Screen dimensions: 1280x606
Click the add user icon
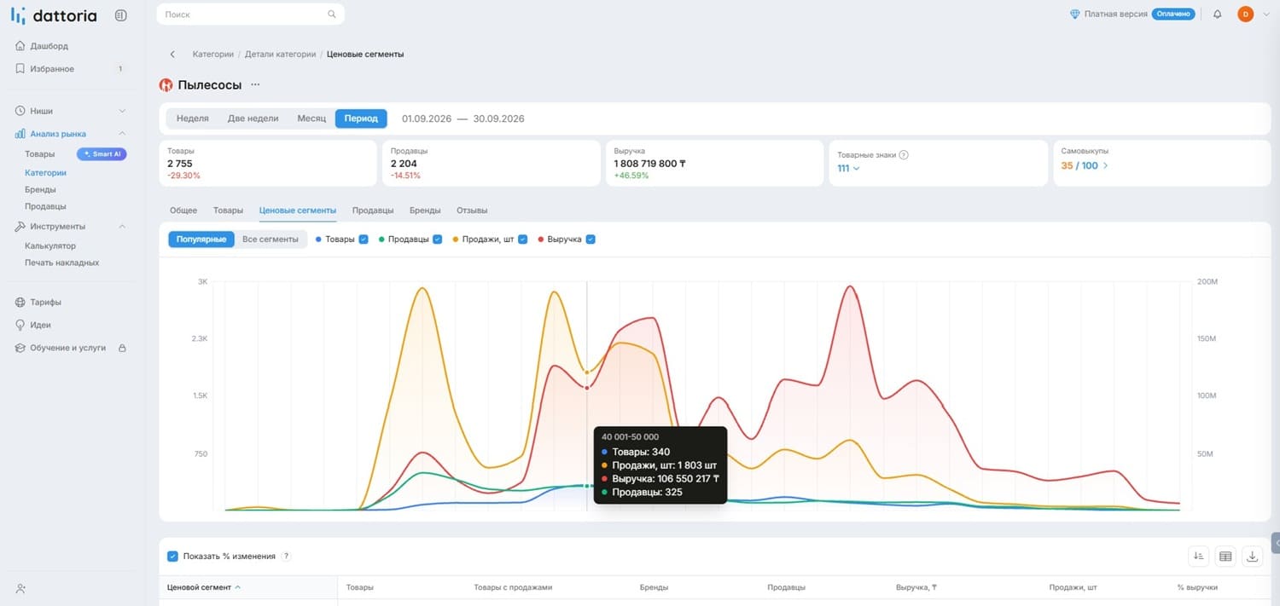20,588
